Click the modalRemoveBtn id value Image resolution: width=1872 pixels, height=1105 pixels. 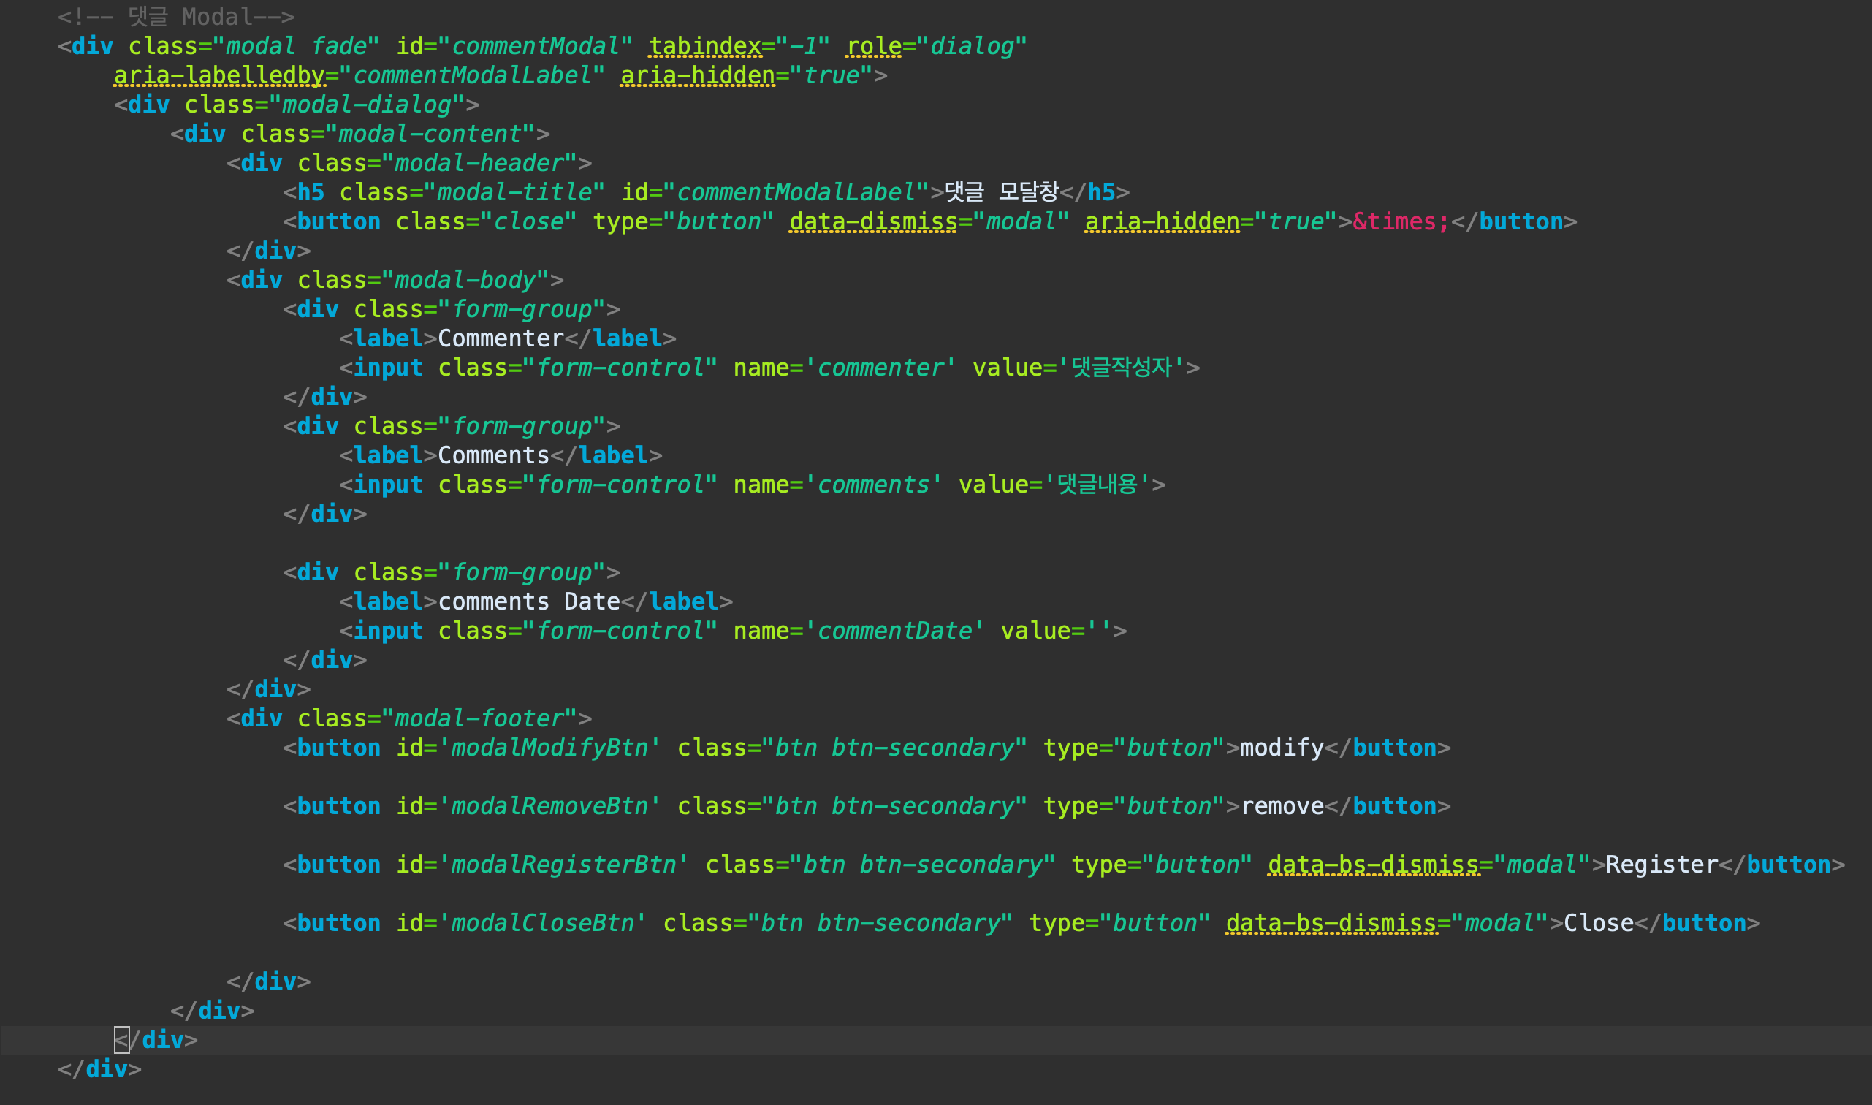(549, 805)
